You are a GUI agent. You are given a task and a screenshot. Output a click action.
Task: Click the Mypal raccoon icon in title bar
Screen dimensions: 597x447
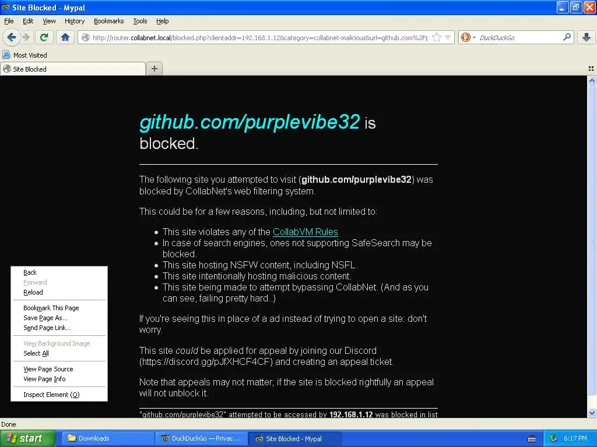point(5,7)
